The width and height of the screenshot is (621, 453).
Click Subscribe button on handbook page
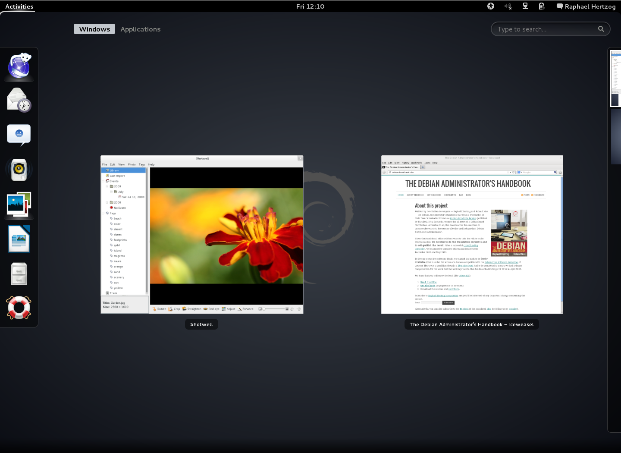(448, 303)
